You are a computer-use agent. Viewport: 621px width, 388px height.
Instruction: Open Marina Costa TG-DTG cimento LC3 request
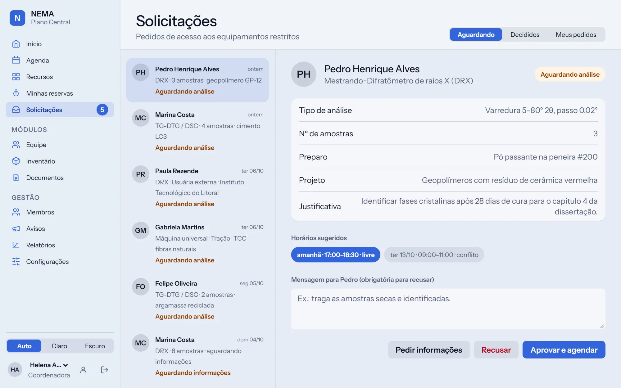pyautogui.click(x=197, y=131)
